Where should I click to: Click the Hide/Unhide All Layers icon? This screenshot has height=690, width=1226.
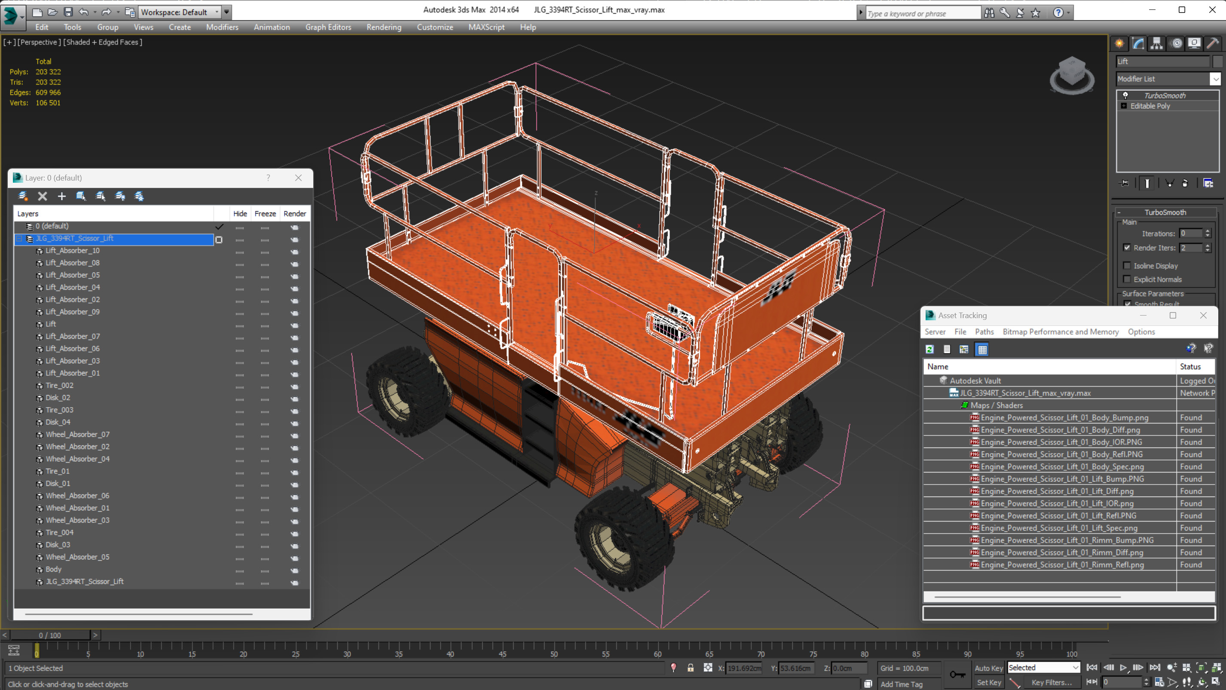coord(120,196)
